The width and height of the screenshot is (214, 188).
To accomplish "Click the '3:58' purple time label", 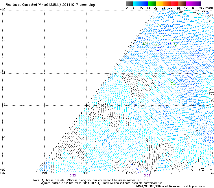I will tap(147, 176).
